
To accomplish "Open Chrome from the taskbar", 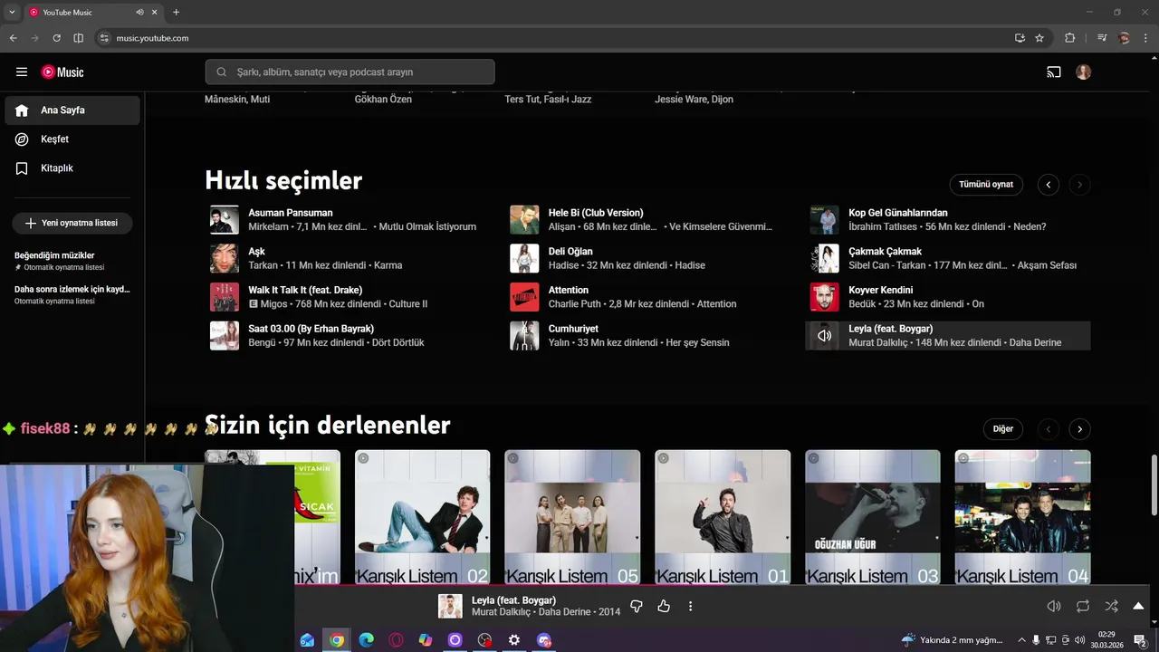I will coord(337,640).
